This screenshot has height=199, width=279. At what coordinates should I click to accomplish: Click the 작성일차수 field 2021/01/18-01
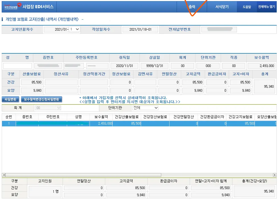coord(140,30)
